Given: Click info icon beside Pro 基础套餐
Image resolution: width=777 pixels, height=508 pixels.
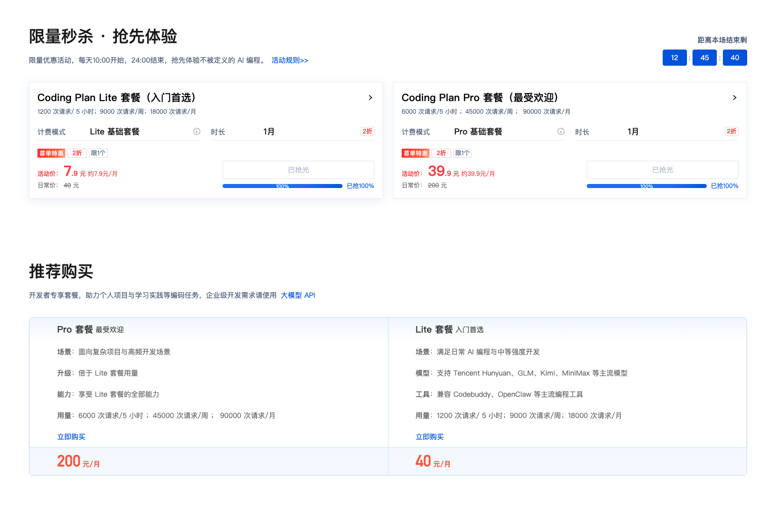Looking at the screenshot, I should [x=561, y=131].
